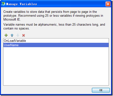Click the greyed-out move down arrow
Image resolution: width=113 pixels, height=96 pixels.
[18, 35]
